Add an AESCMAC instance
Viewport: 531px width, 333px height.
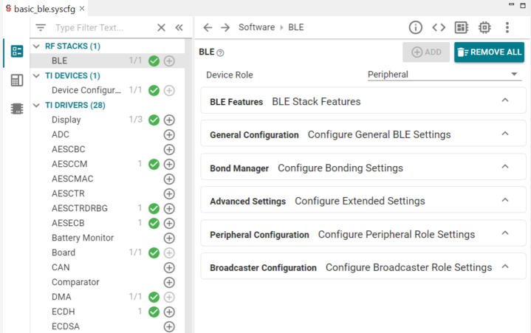pos(169,179)
